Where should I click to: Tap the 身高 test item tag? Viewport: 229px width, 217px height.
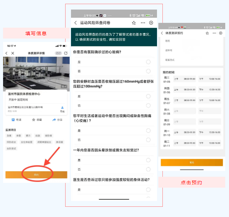10,135
